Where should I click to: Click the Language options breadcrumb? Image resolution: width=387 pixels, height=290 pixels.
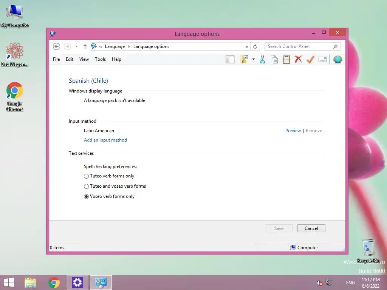pyautogui.click(x=151, y=46)
